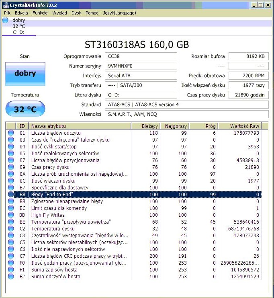Click status orb for attribute 05
274x298 pixels.
[11, 153]
